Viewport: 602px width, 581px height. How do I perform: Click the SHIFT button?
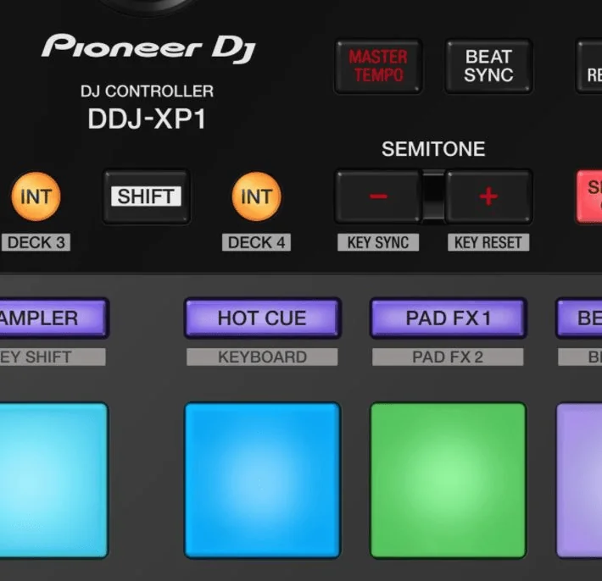[x=146, y=196]
